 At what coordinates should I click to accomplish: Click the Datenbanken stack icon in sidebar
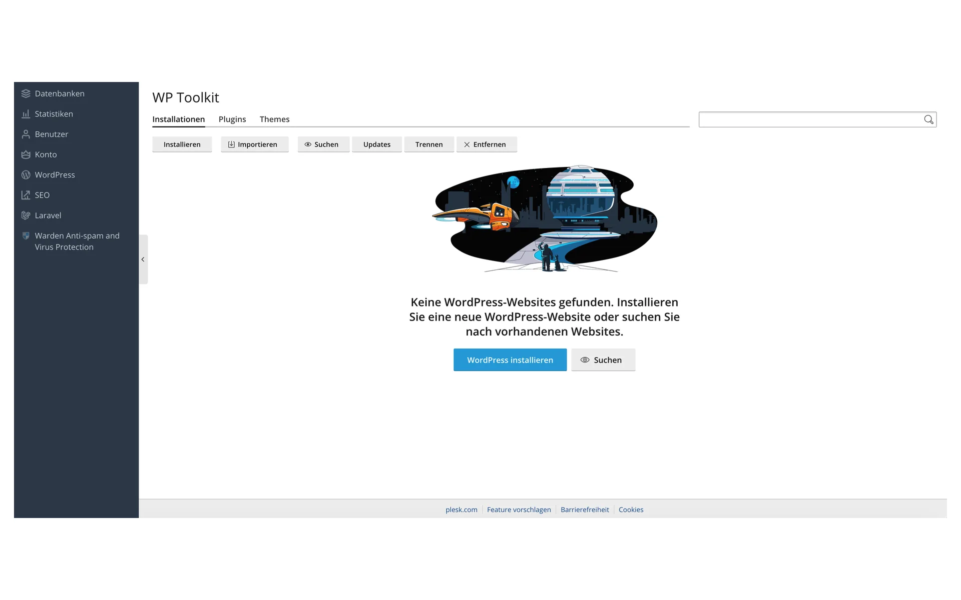coord(26,93)
